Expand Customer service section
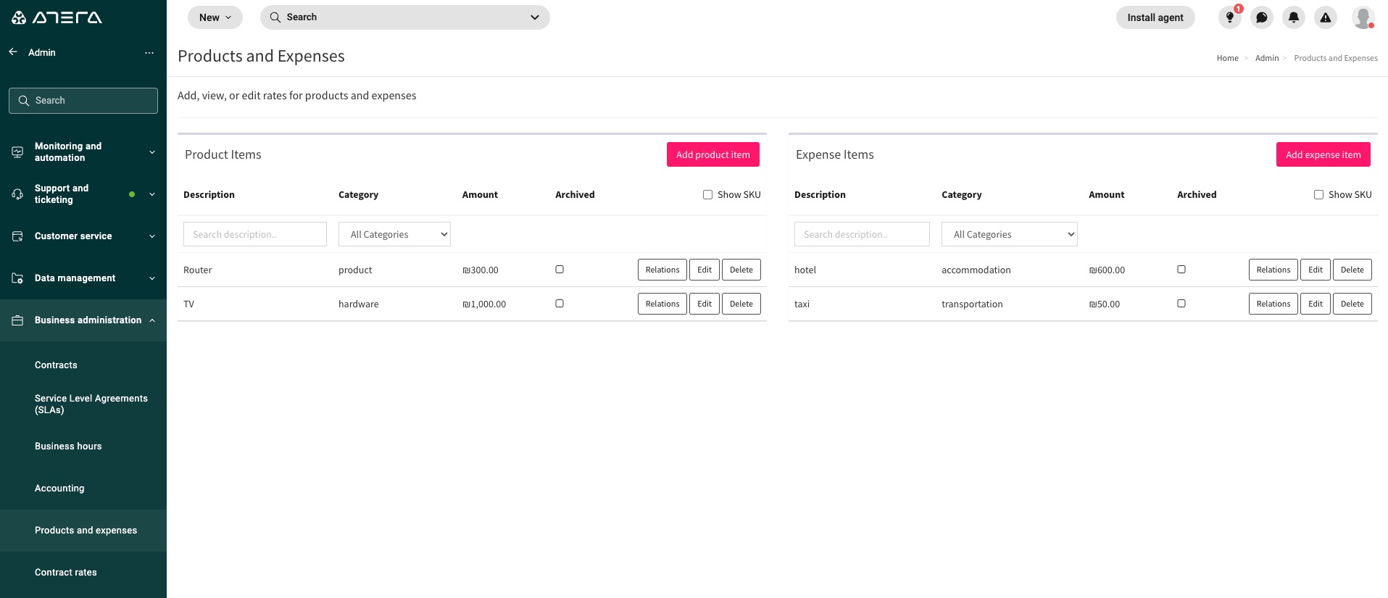The width and height of the screenshot is (1388, 598). click(x=152, y=236)
